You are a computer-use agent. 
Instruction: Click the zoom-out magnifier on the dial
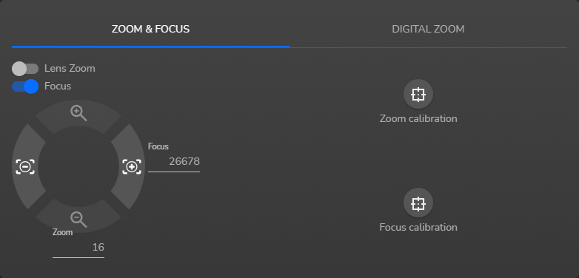click(78, 220)
